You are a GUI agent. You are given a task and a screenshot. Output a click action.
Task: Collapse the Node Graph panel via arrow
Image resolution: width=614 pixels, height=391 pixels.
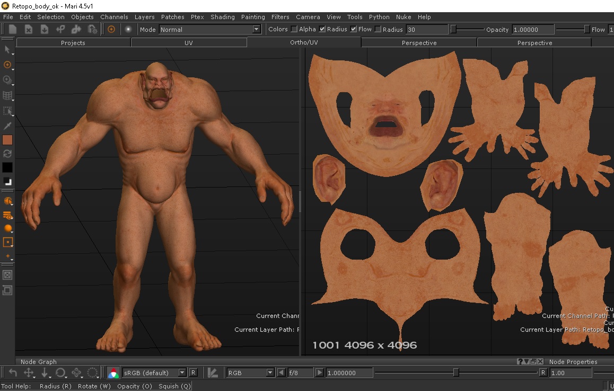point(527,361)
